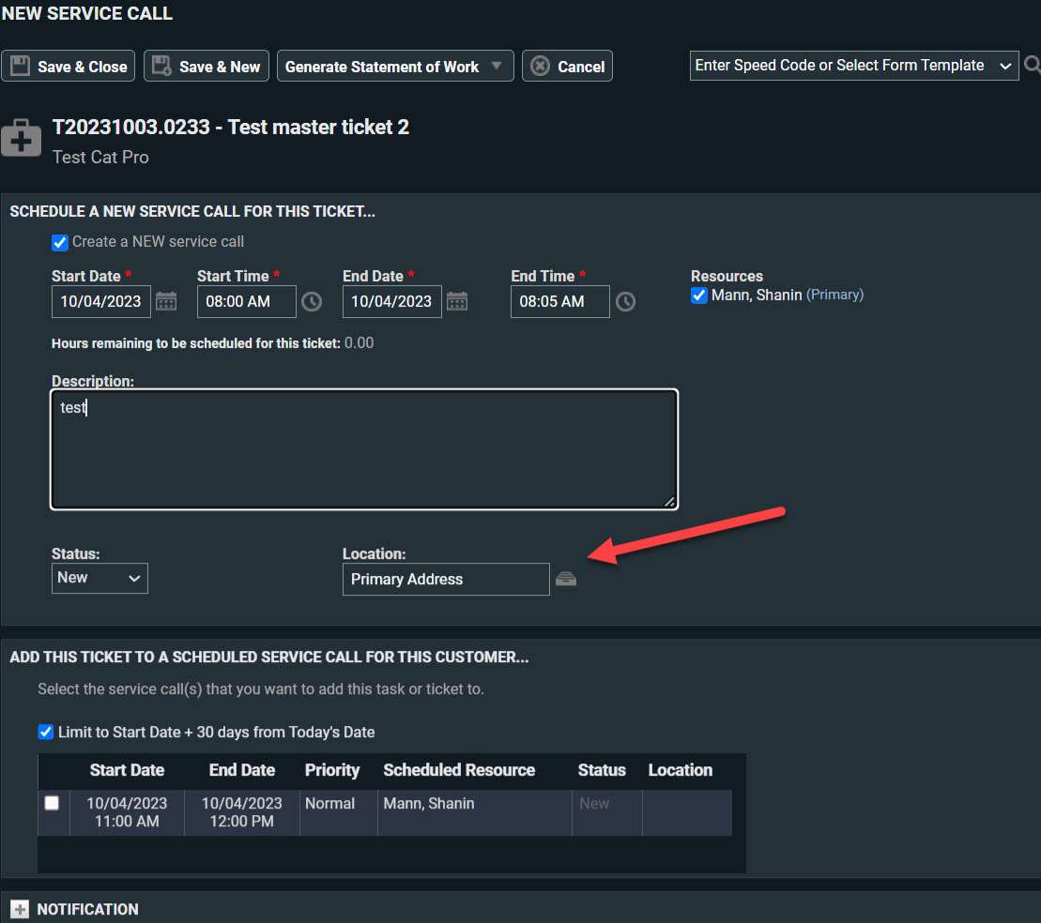The height and width of the screenshot is (923, 1041).
Task: Click inside the Description text area
Action: click(364, 449)
